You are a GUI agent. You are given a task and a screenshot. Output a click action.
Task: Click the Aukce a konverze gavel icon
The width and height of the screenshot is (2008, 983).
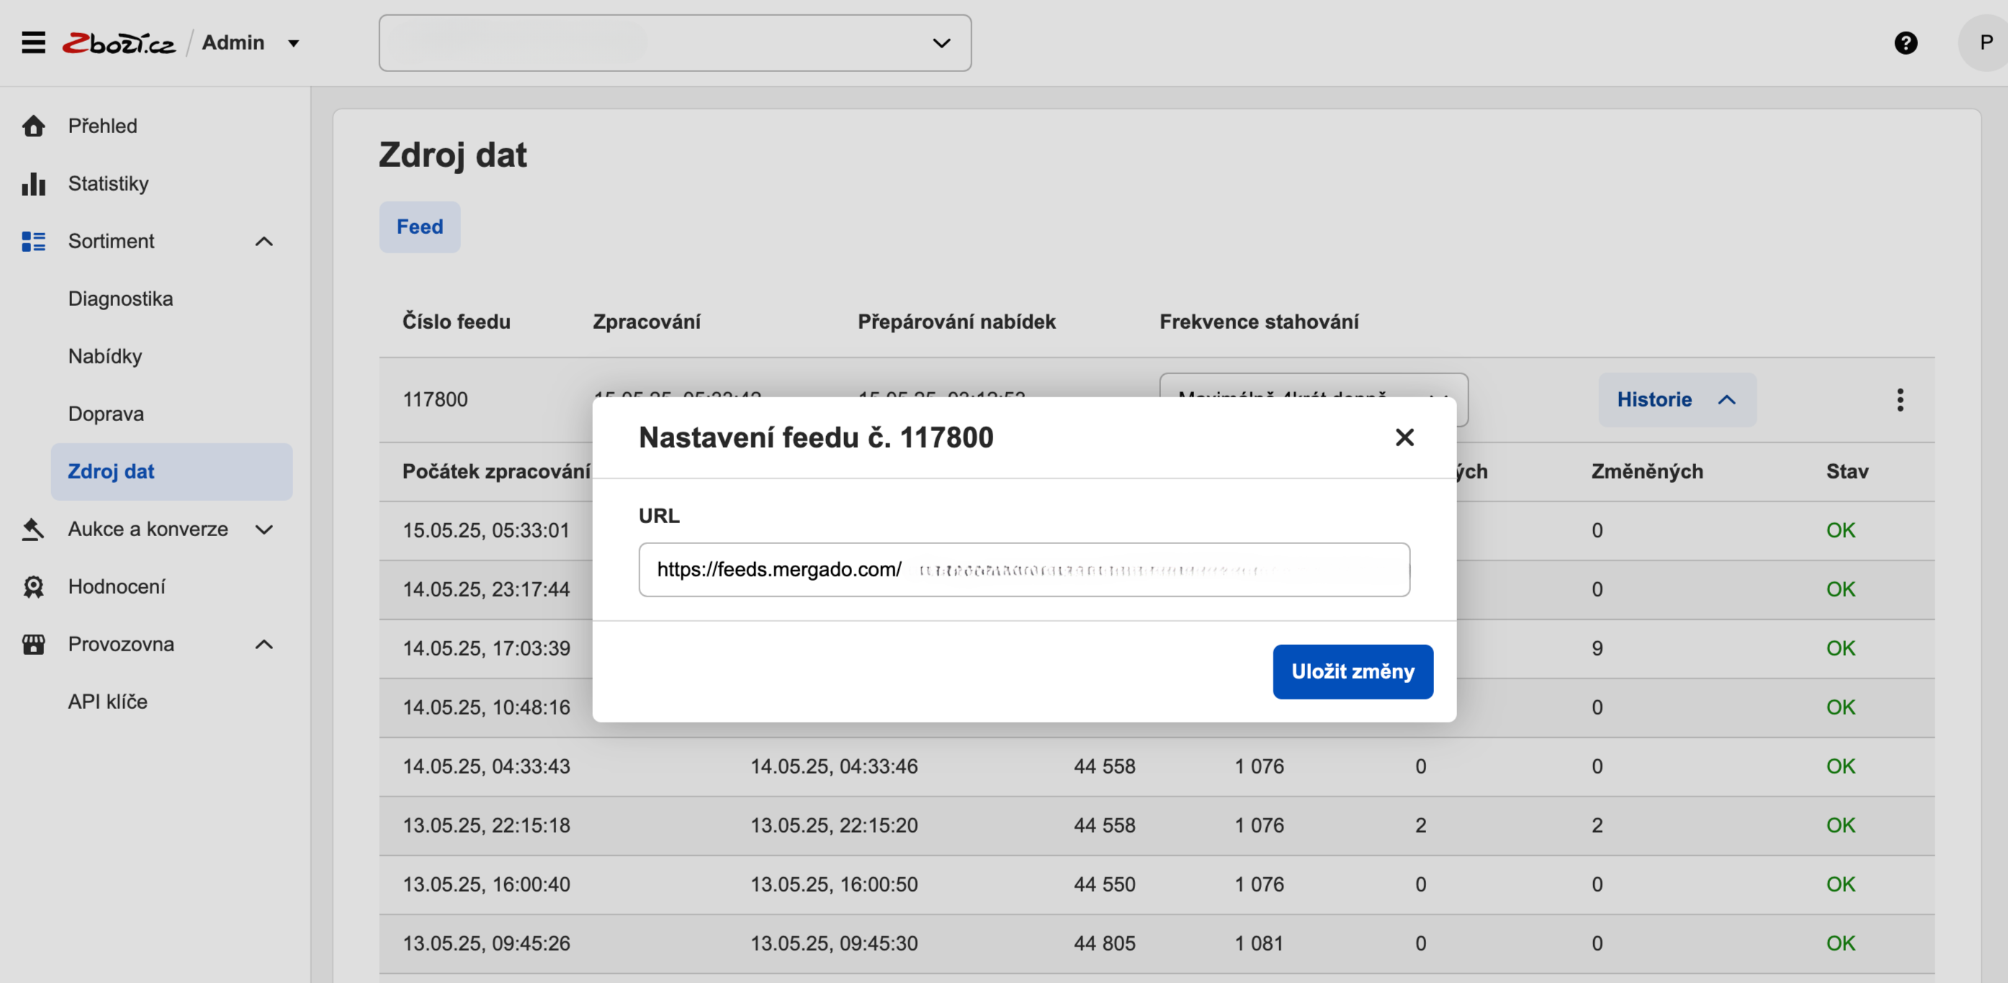click(34, 529)
